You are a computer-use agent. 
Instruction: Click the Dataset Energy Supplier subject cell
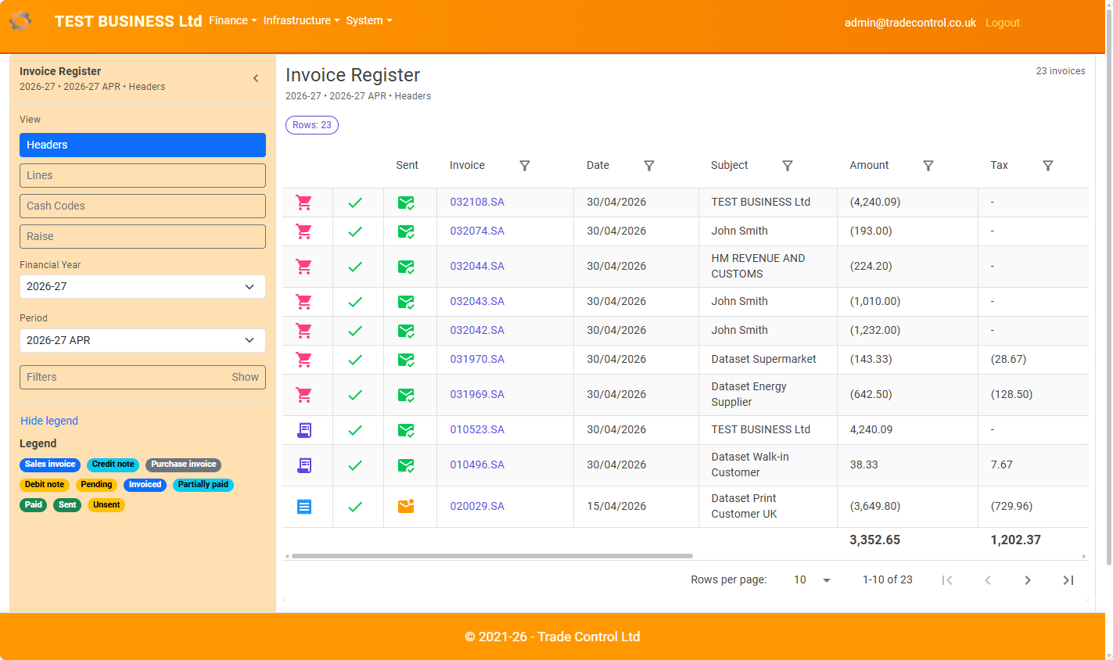click(x=768, y=394)
